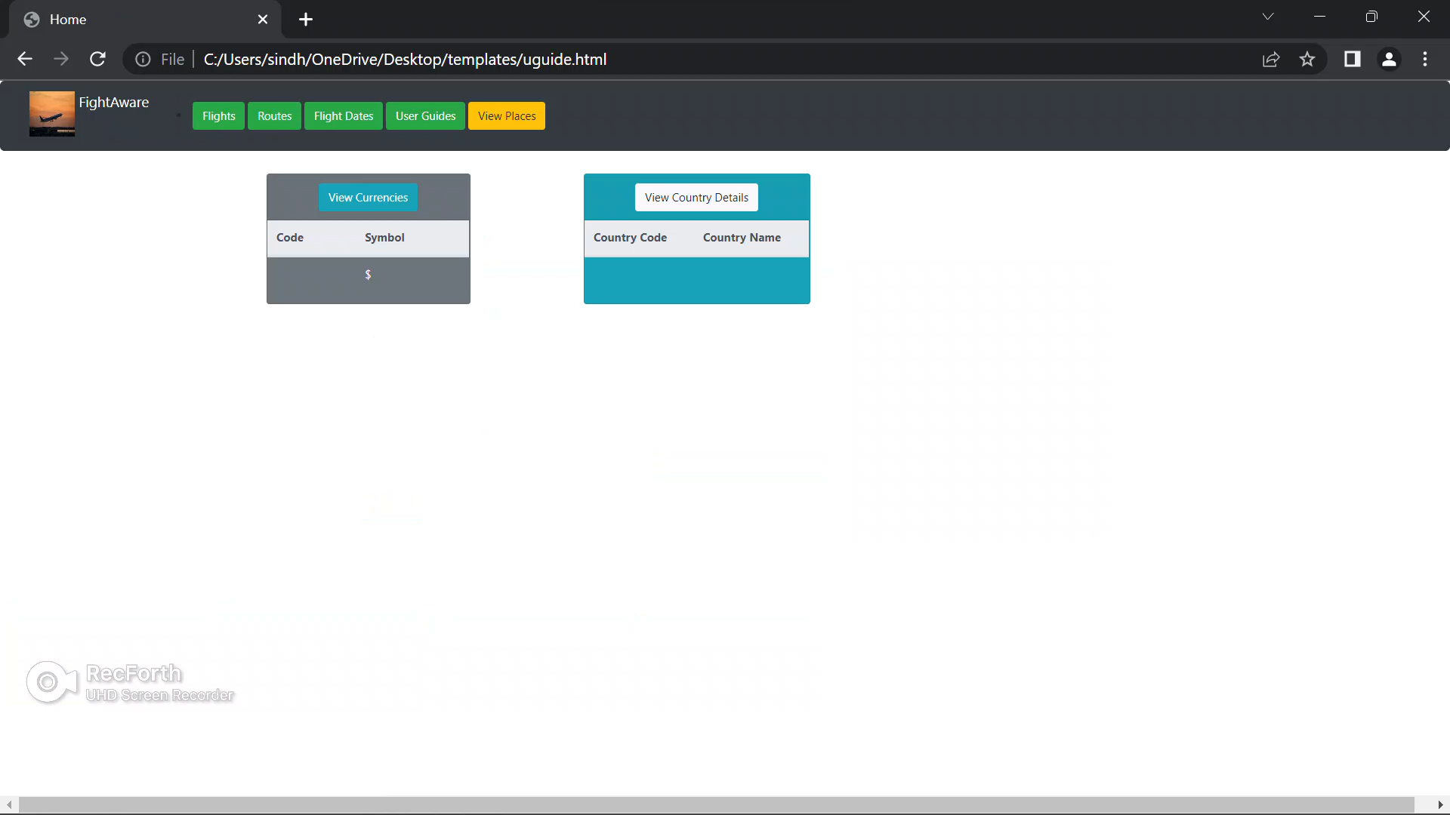Screen dimensions: 1450x815
Task: Click the browser back arrow
Action: tap(25, 59)
